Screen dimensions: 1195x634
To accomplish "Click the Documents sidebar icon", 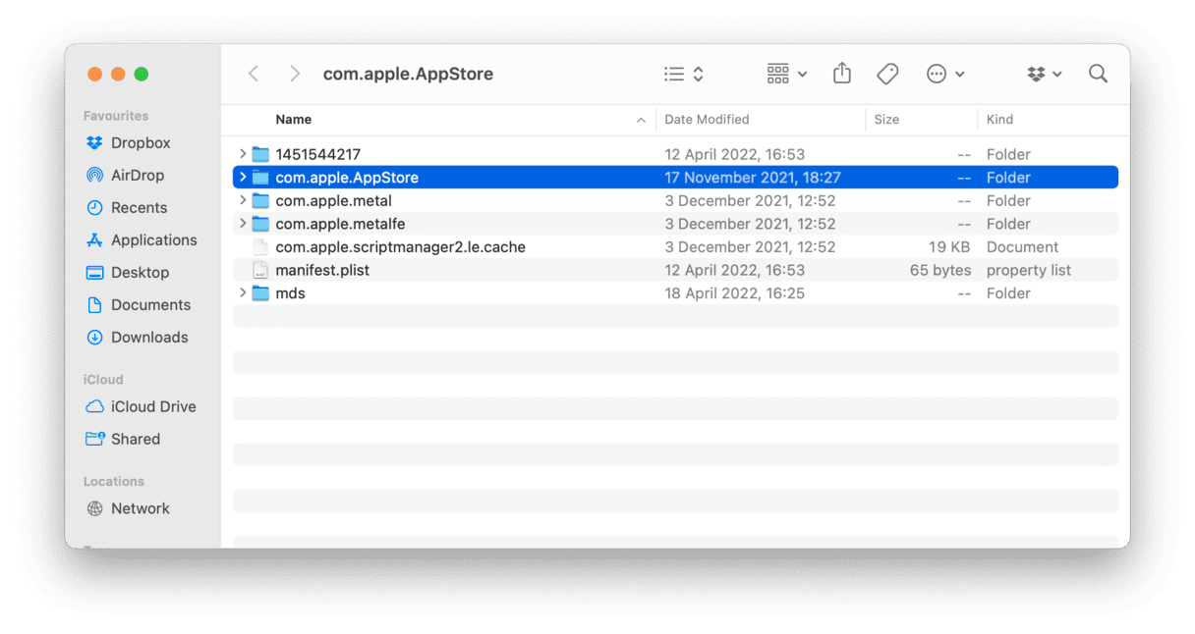I will coord(94,305).
